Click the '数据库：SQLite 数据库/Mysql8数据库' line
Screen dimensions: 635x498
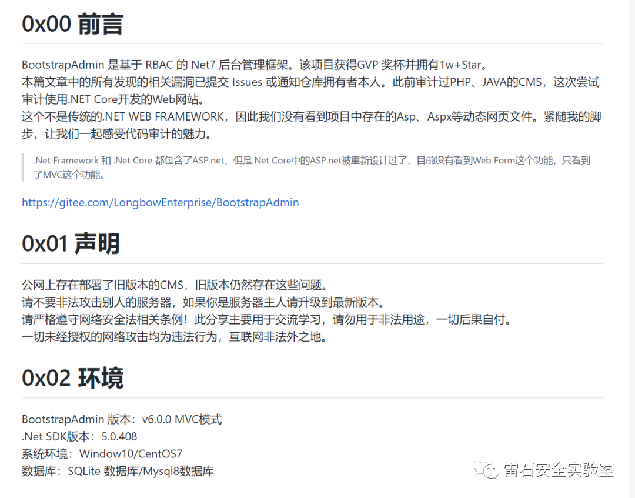(118, 471)
